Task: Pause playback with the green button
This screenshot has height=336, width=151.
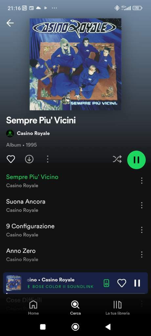Action: pos(137,160)
